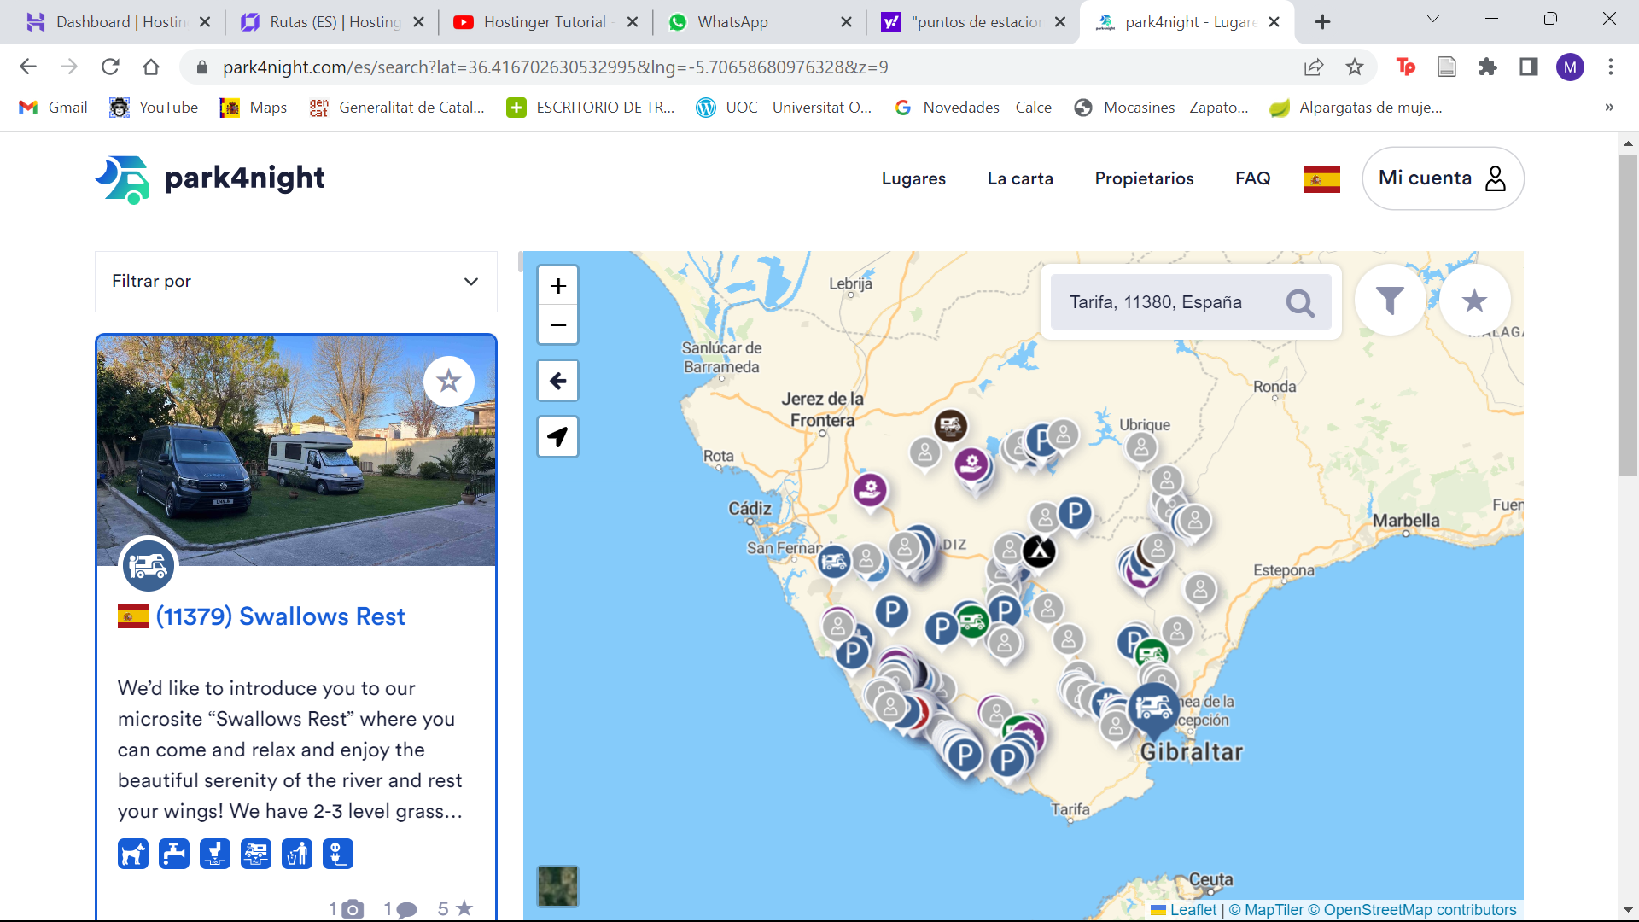Screen dimensions: 1639x922
Task: Click the map favorites star button
Action: point(1474,301)
